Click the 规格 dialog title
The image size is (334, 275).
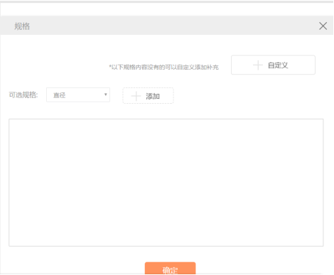click(22, 26)
